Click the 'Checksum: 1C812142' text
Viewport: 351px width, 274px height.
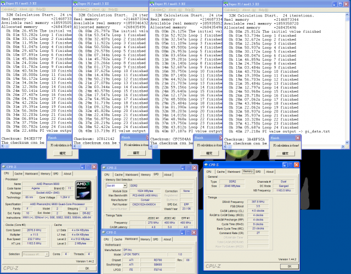click(94, 139)
